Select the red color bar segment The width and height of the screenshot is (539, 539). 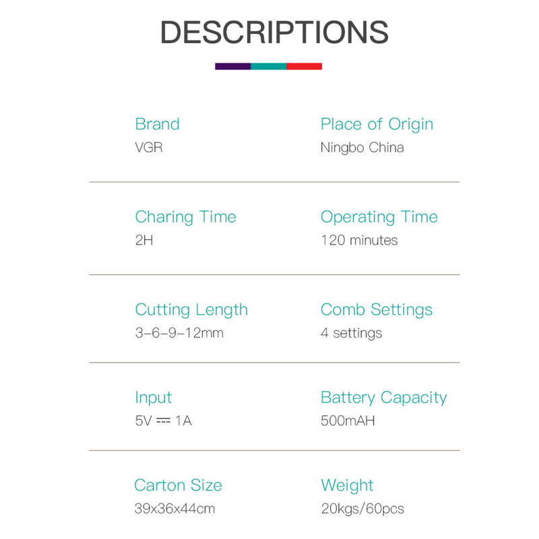305,66
